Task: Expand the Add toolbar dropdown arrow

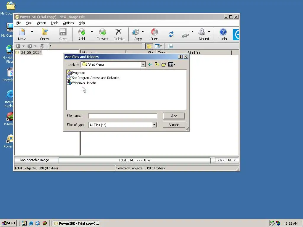Action: click(92, 31)
